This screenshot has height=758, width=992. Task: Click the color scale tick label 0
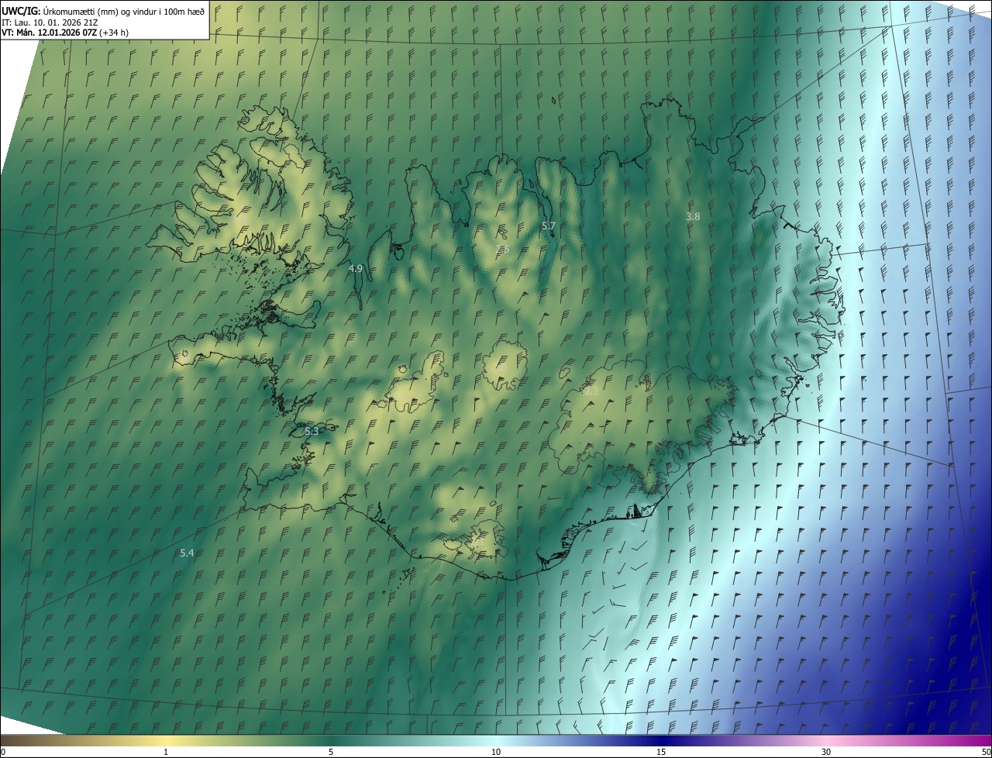pos(3,752)
